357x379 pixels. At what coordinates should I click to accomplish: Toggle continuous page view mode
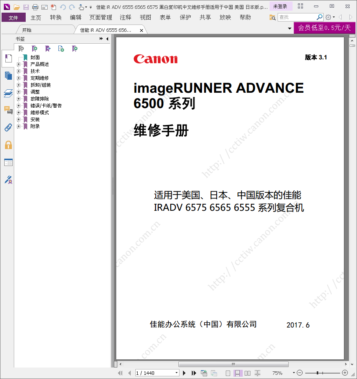point(237,373)
